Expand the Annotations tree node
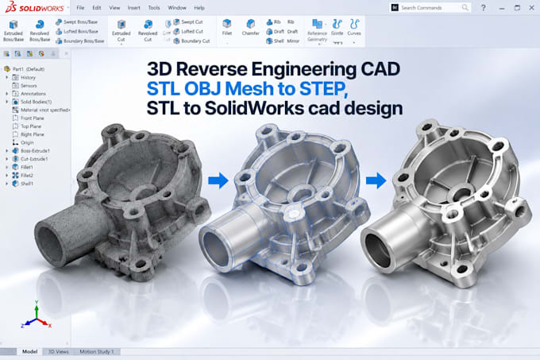The height and width of the screenshot is (360, 540). [x=6, y=94]
